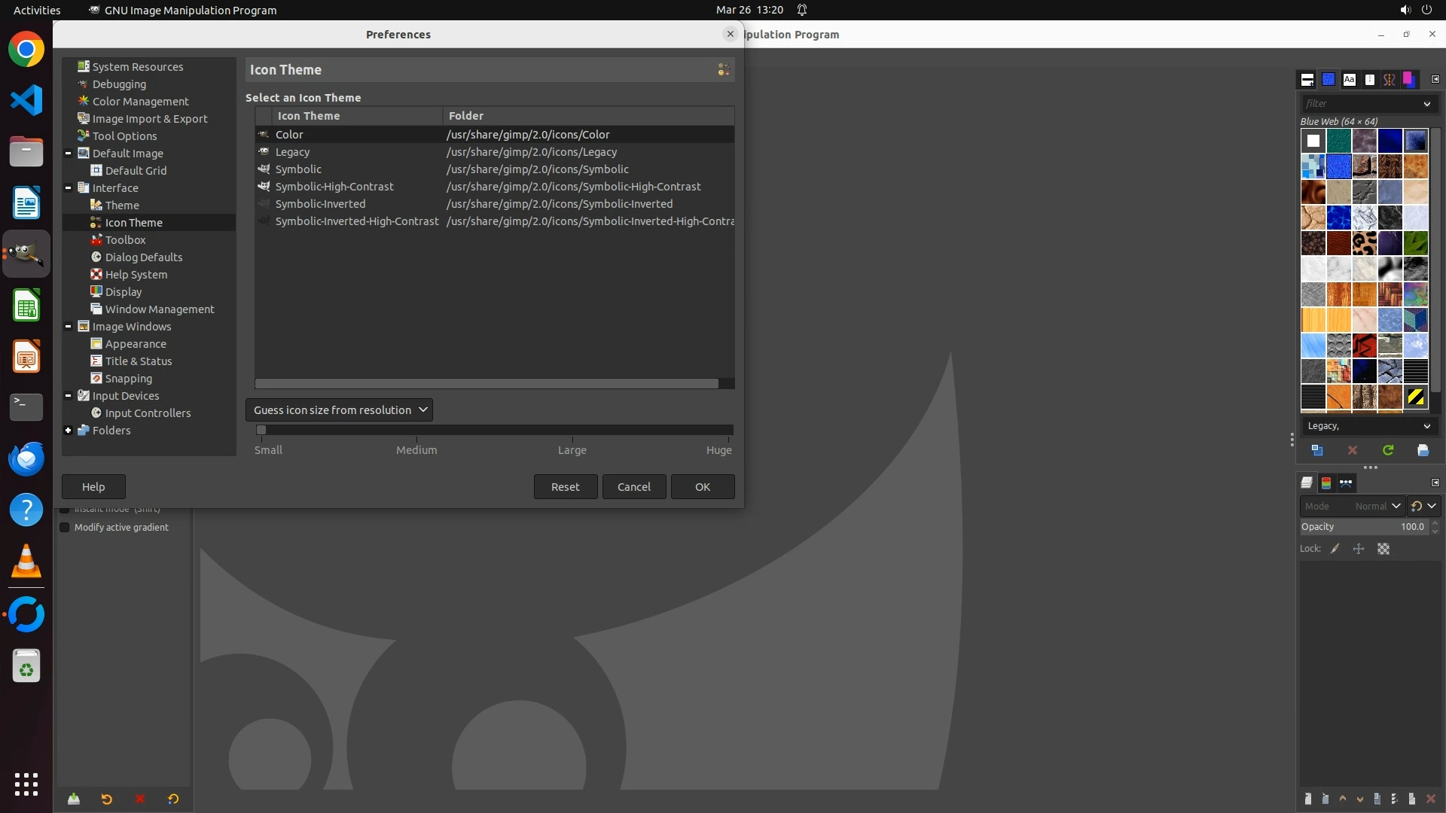Open Guess icon size from resolution dropdown
The image size is (1446, 813).
[339, 410]
